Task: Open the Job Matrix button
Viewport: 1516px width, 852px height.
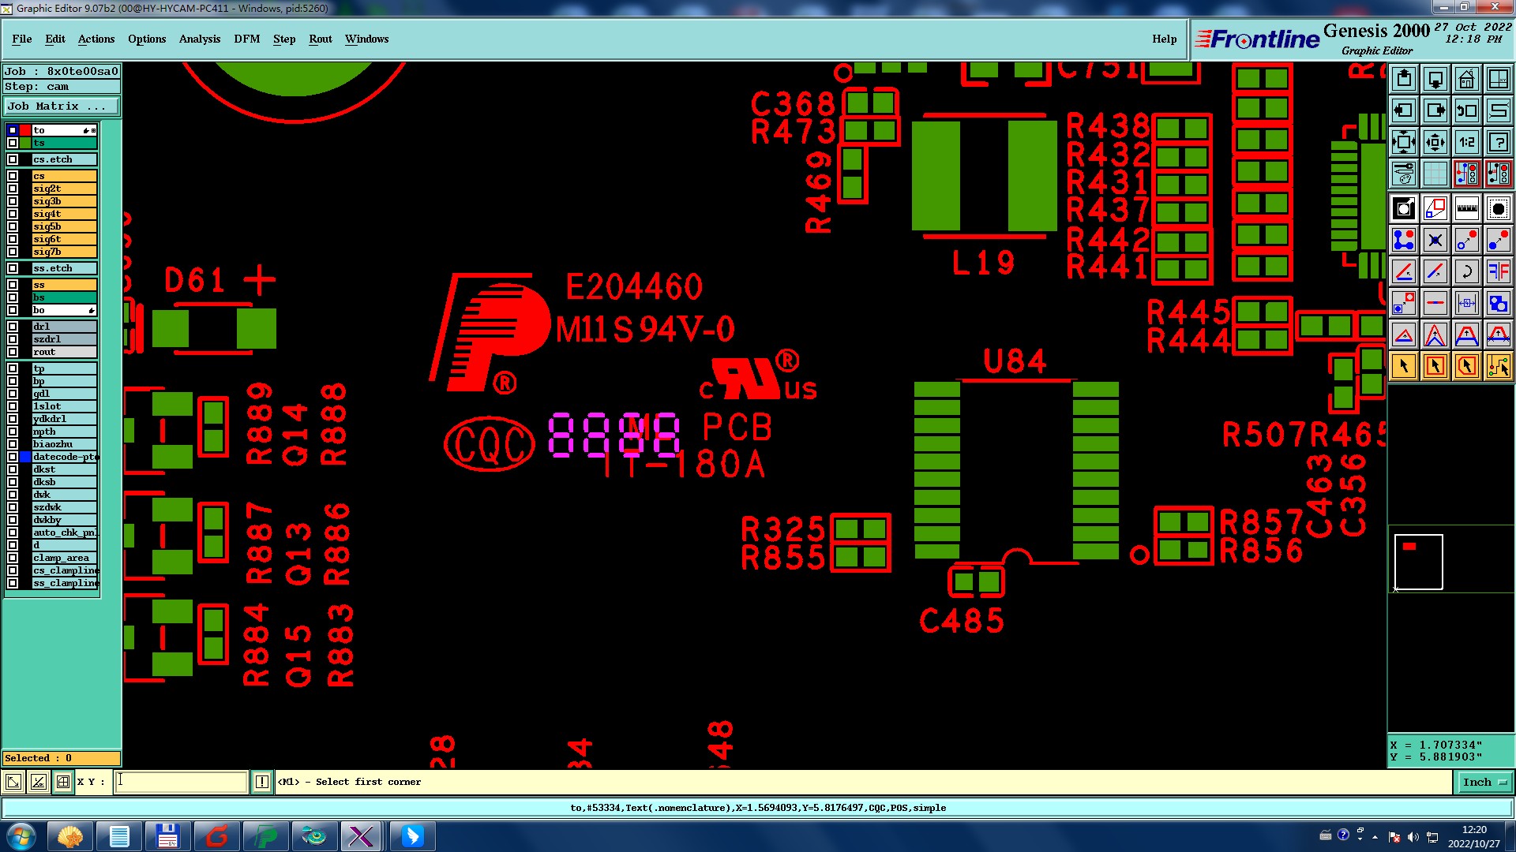Action: [62, 106]
